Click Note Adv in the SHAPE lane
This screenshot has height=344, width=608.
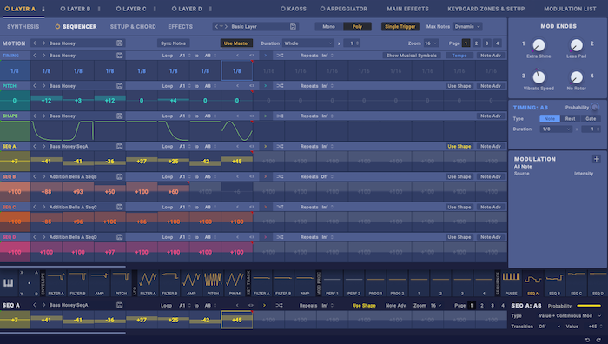[x=491, y=116]
